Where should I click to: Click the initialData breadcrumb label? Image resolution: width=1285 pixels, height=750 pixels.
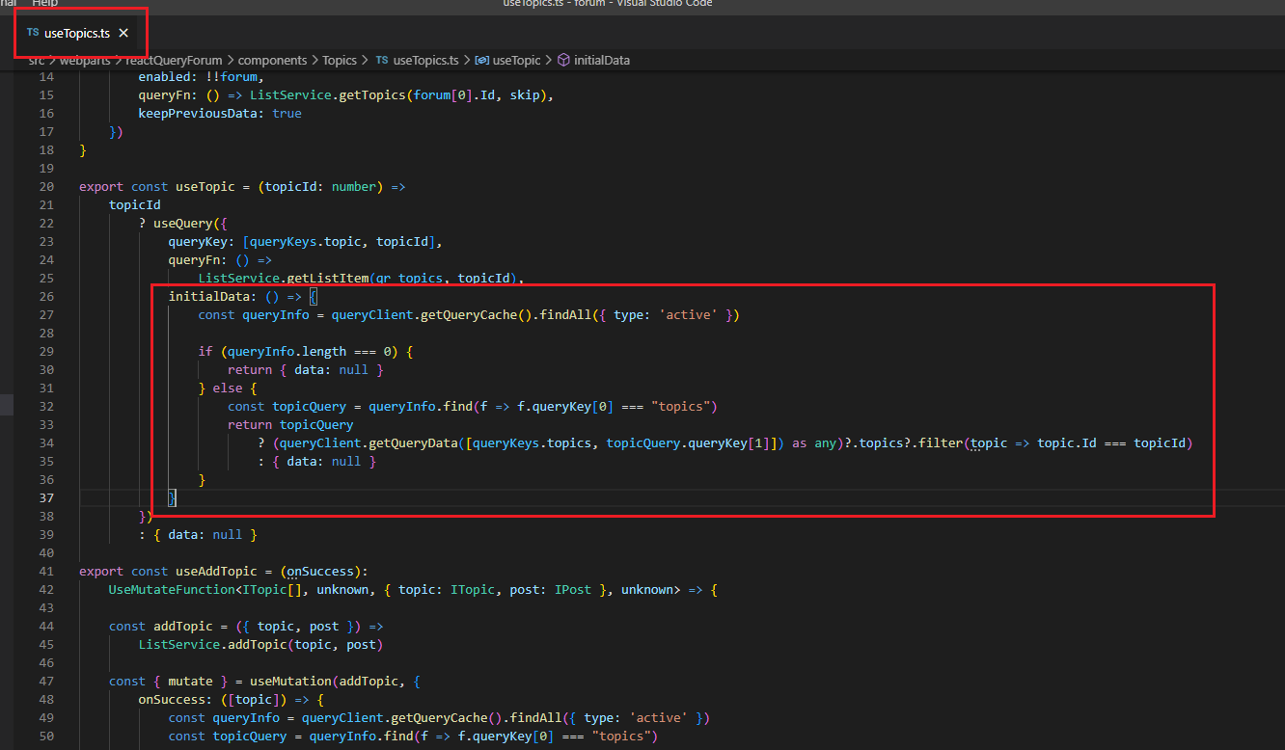pyautogui.click(x=601, y=60)
